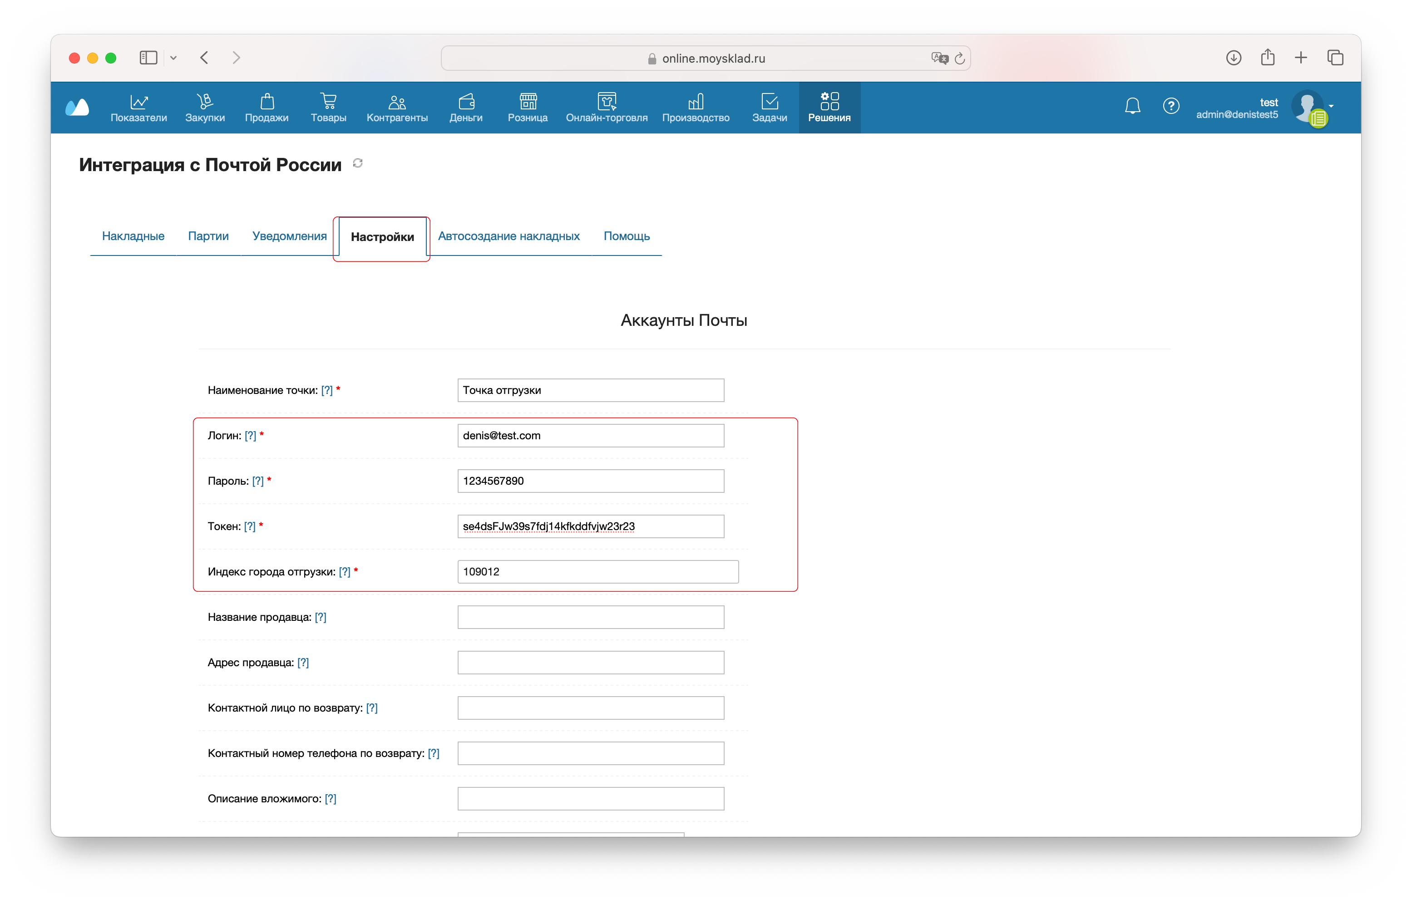Open the help question mark icon
Viewport: 1412px width, 904px height.
click(x=1171, y=106)
